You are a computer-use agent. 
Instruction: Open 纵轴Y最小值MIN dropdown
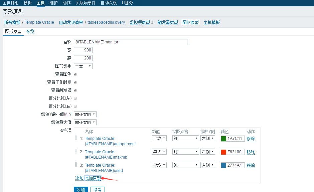pyautogui.click(x=85, y=114)
